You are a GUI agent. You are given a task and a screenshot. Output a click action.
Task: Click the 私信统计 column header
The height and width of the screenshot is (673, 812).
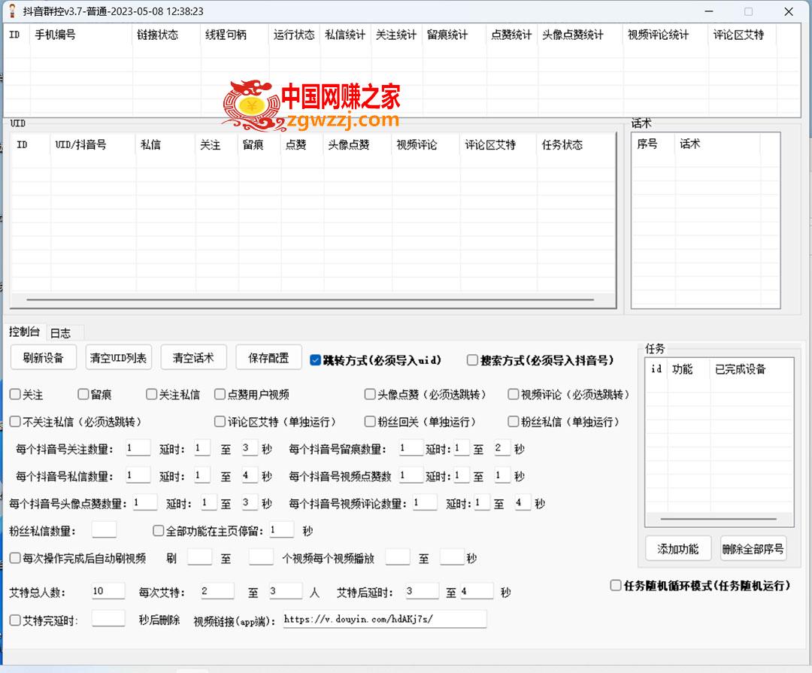tap(345, 35)
